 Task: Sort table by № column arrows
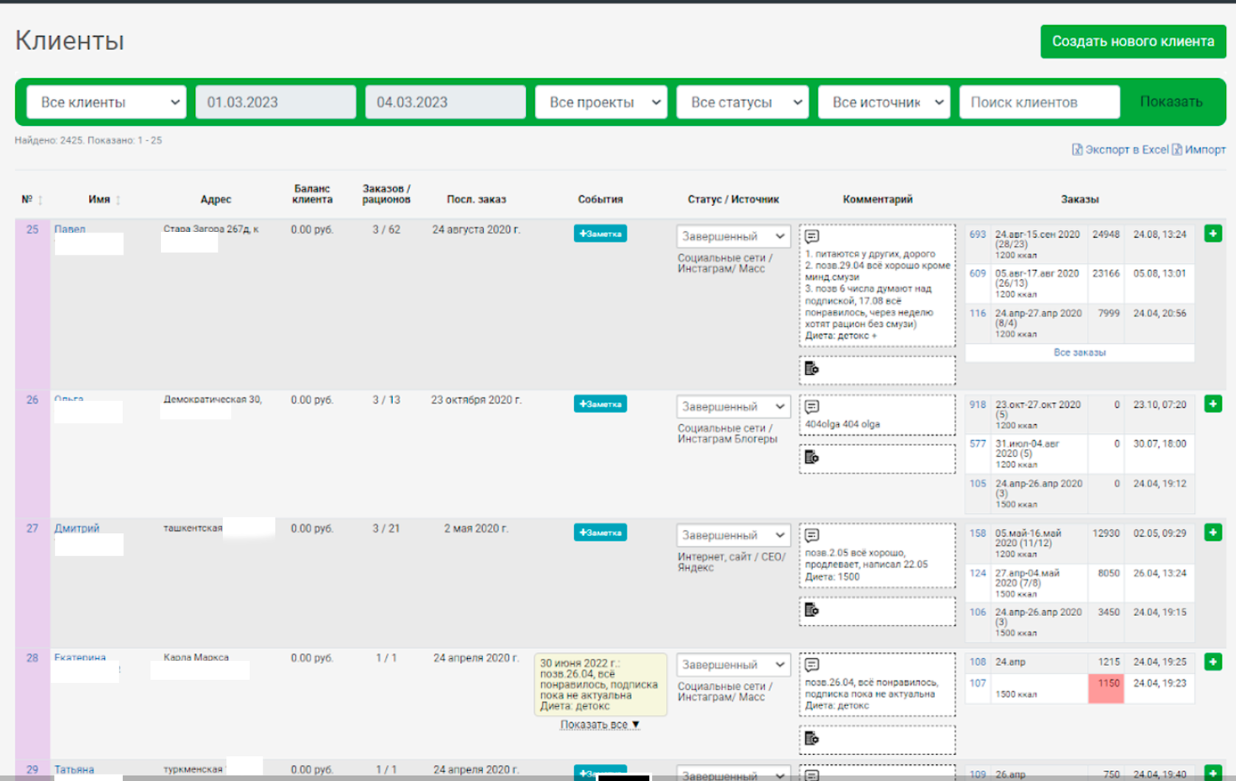click(40, 199)
